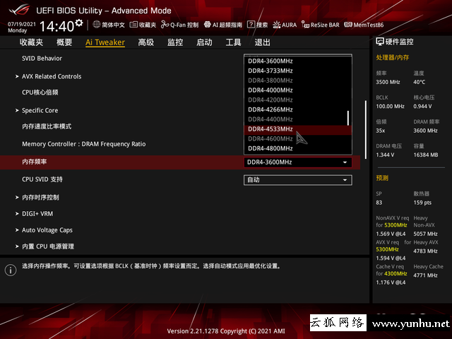Open the 高级 tab
This screenshot has height=339, width=452.
coord(146,42)
